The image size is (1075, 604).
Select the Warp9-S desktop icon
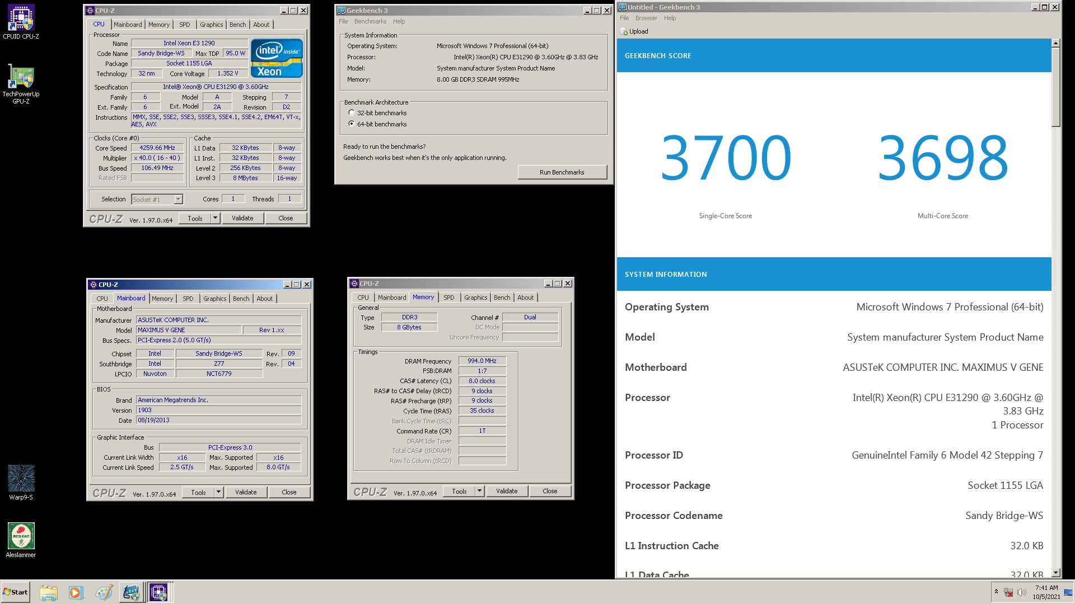coord(21,482)
